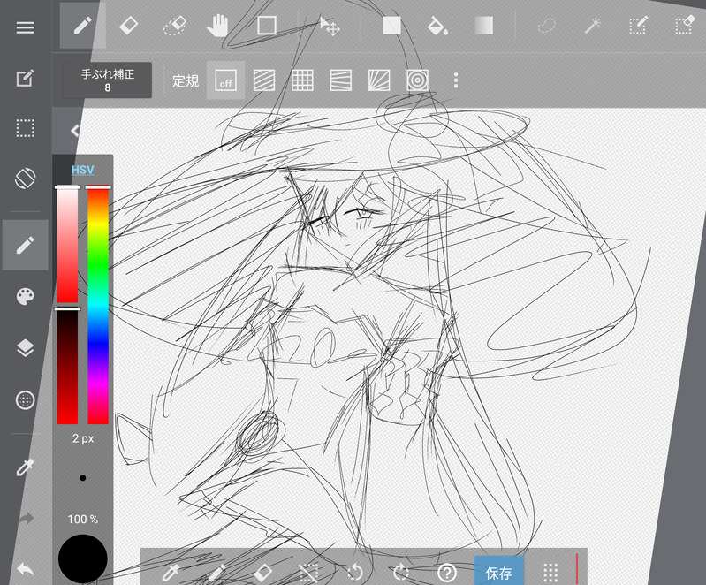
Task: Adjust the dark red brightness slider
Action: coord(67,367)
